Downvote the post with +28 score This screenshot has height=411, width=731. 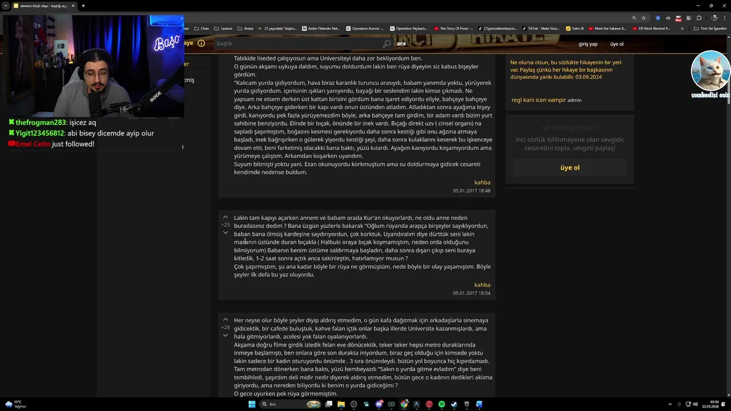(x=226, y=335)
